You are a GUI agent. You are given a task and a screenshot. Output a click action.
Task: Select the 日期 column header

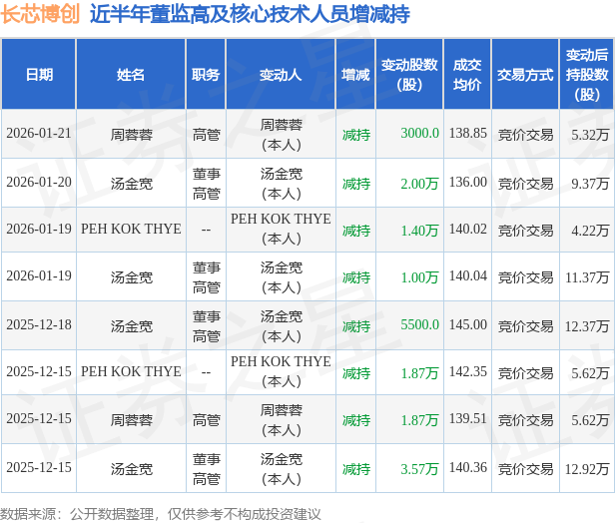(x=39, y=74)
